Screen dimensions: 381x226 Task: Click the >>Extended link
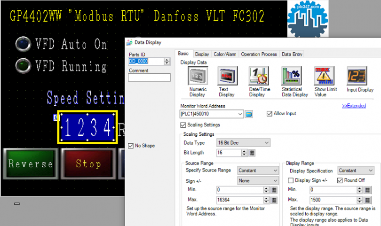[354, 106]
